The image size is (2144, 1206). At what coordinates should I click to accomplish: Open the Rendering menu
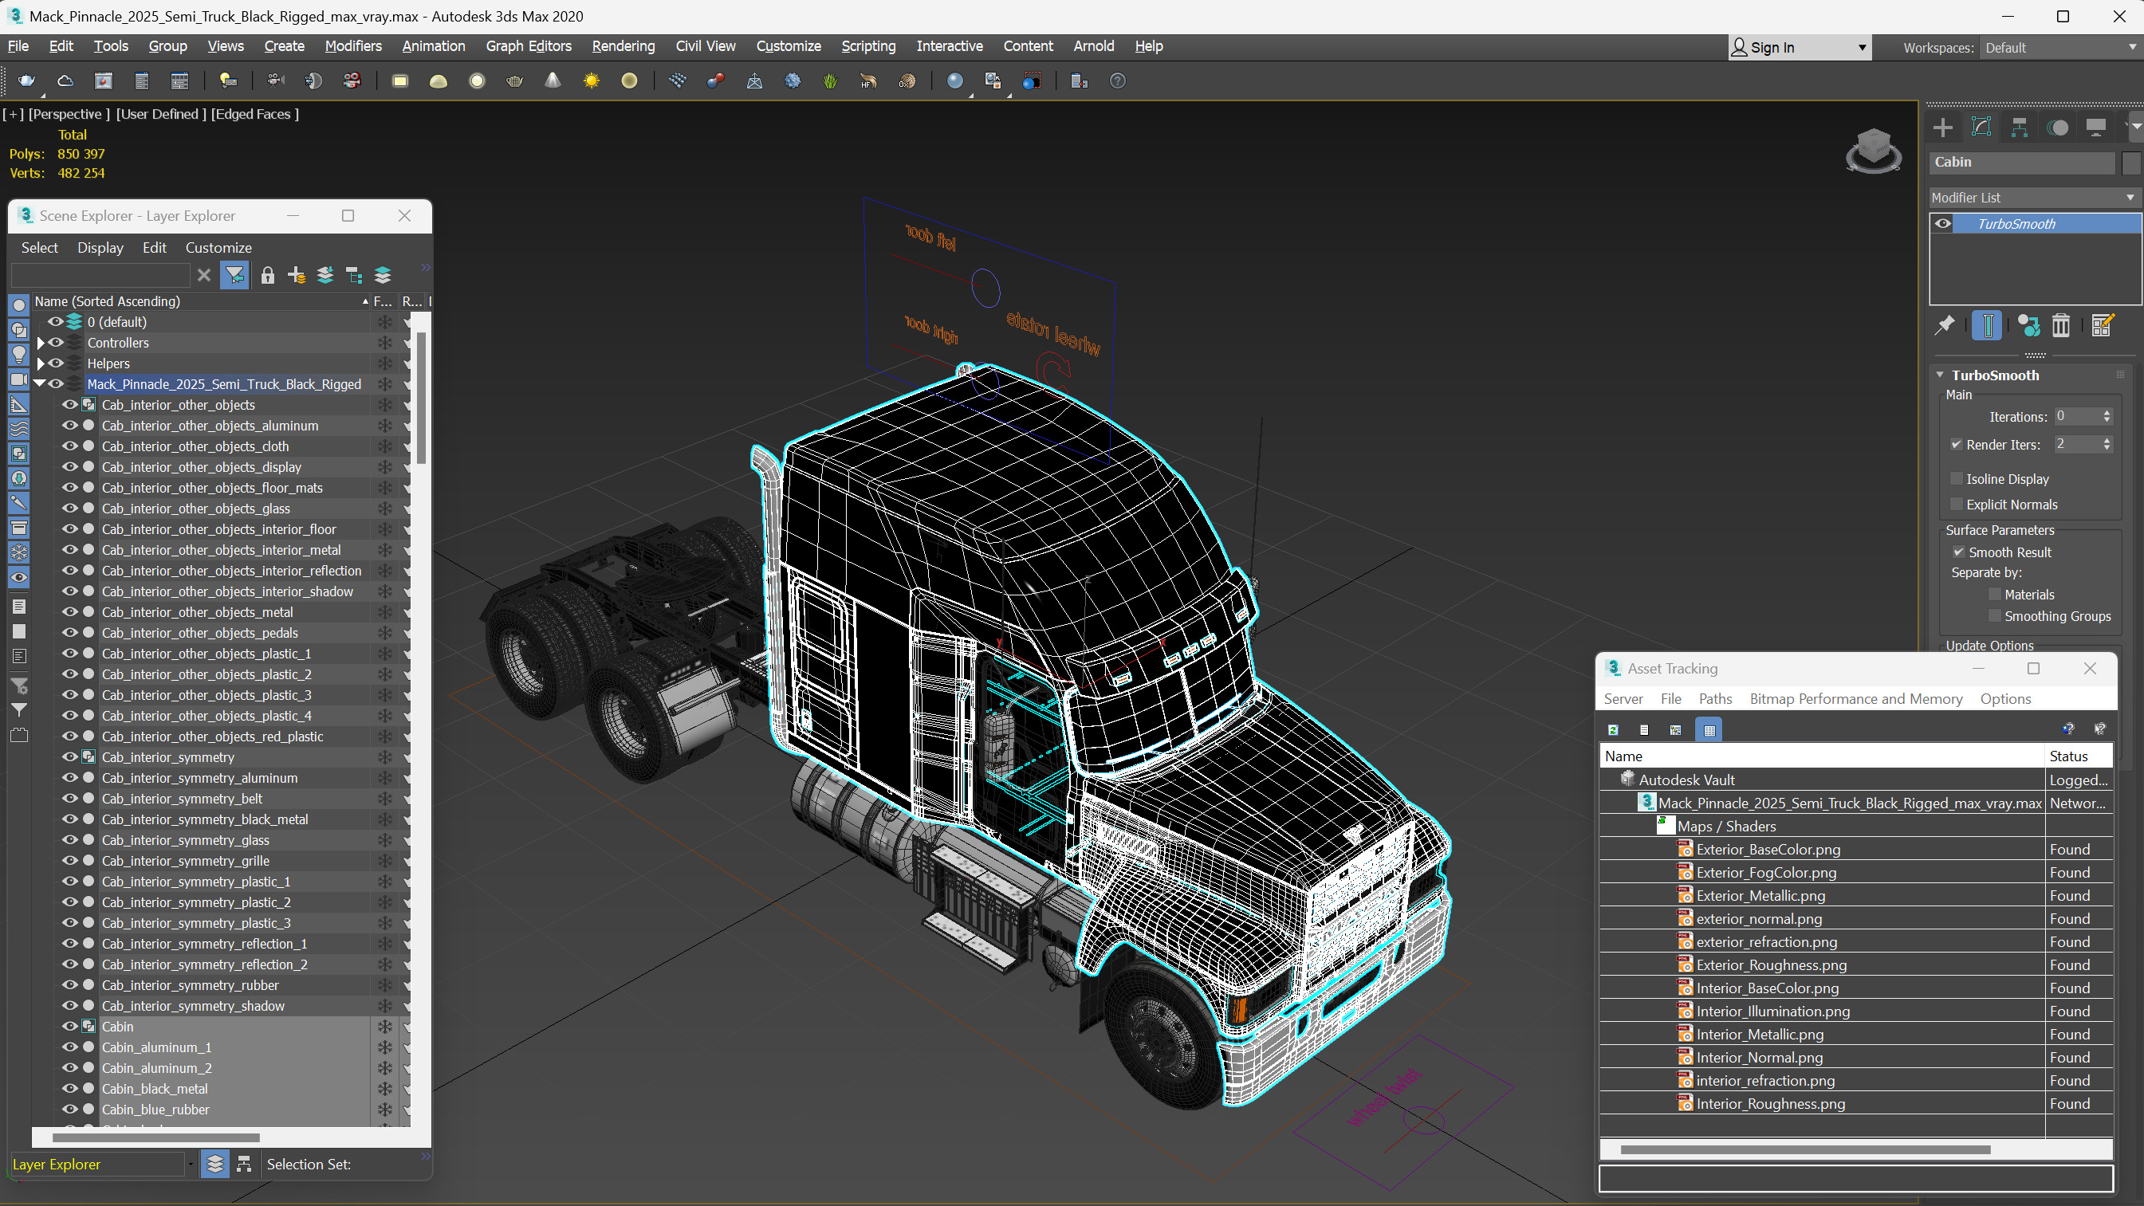[623, 45]
